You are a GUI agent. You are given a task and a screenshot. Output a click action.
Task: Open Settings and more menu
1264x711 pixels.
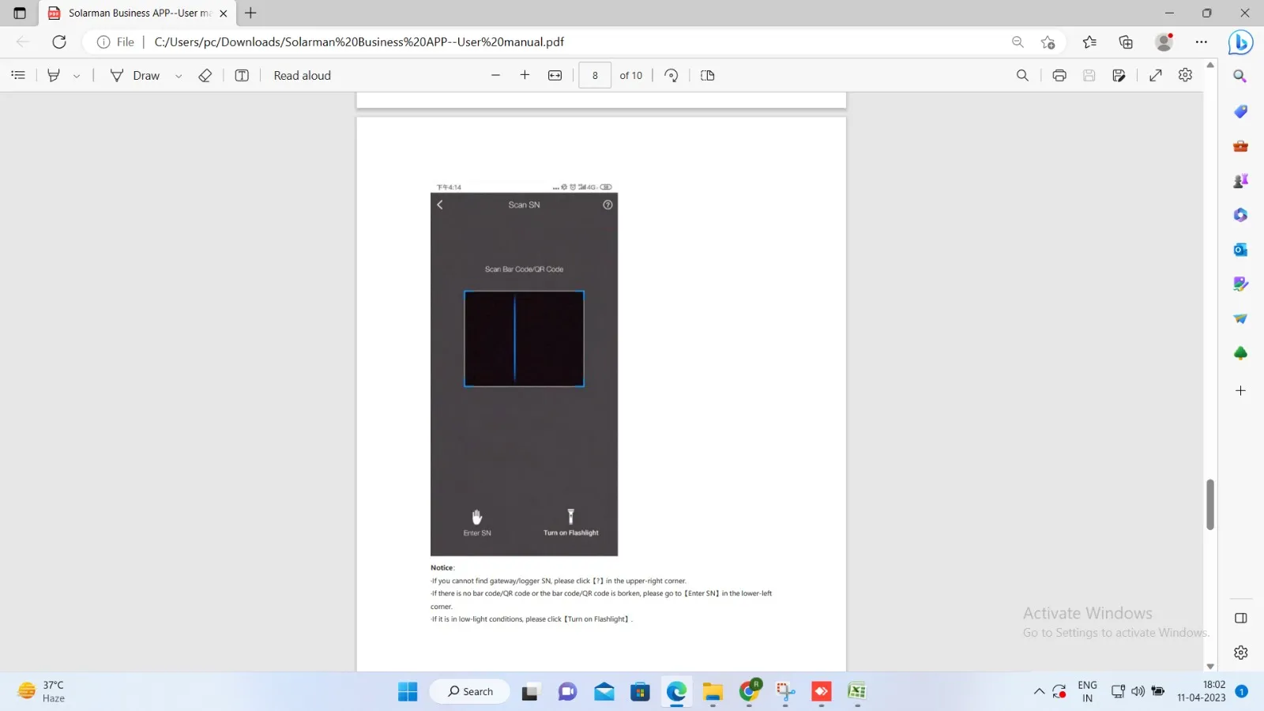1202,42
